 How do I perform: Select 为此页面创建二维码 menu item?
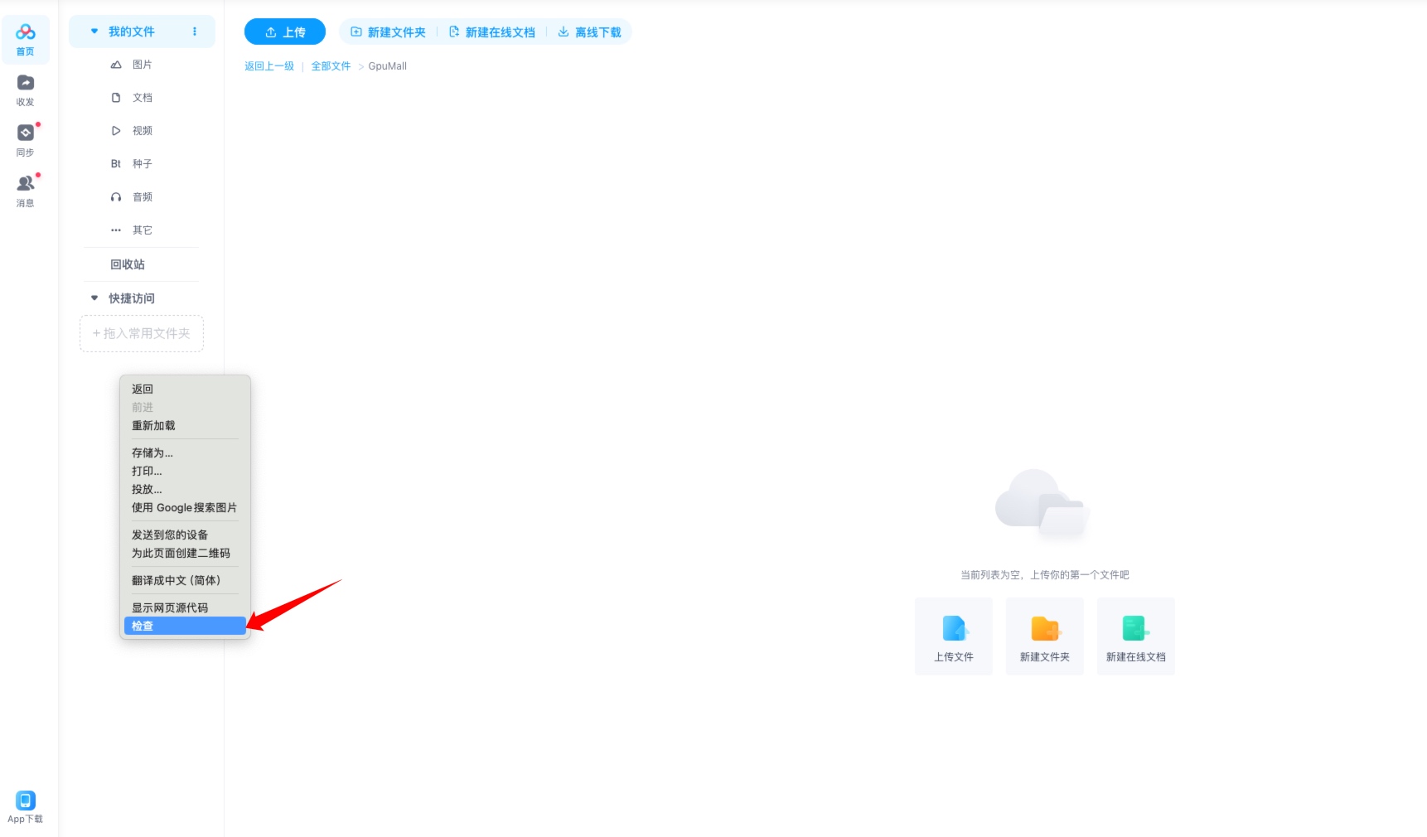coord(185,553)
